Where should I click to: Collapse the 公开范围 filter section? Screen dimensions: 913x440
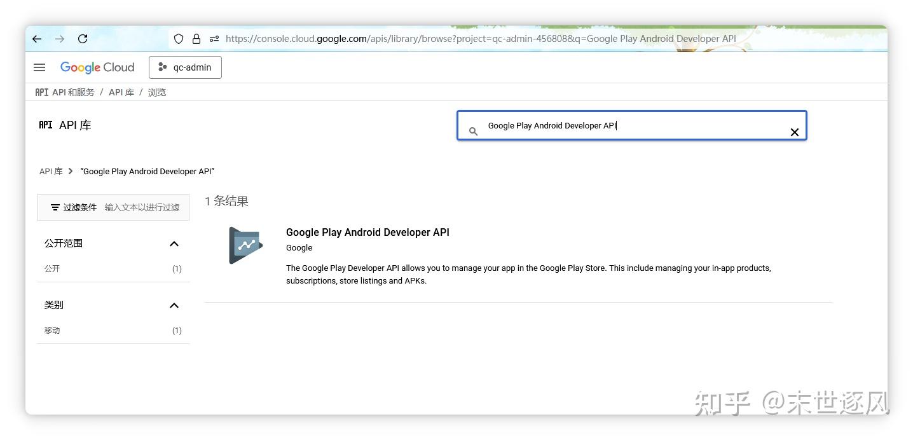click(x=174, y=243)
